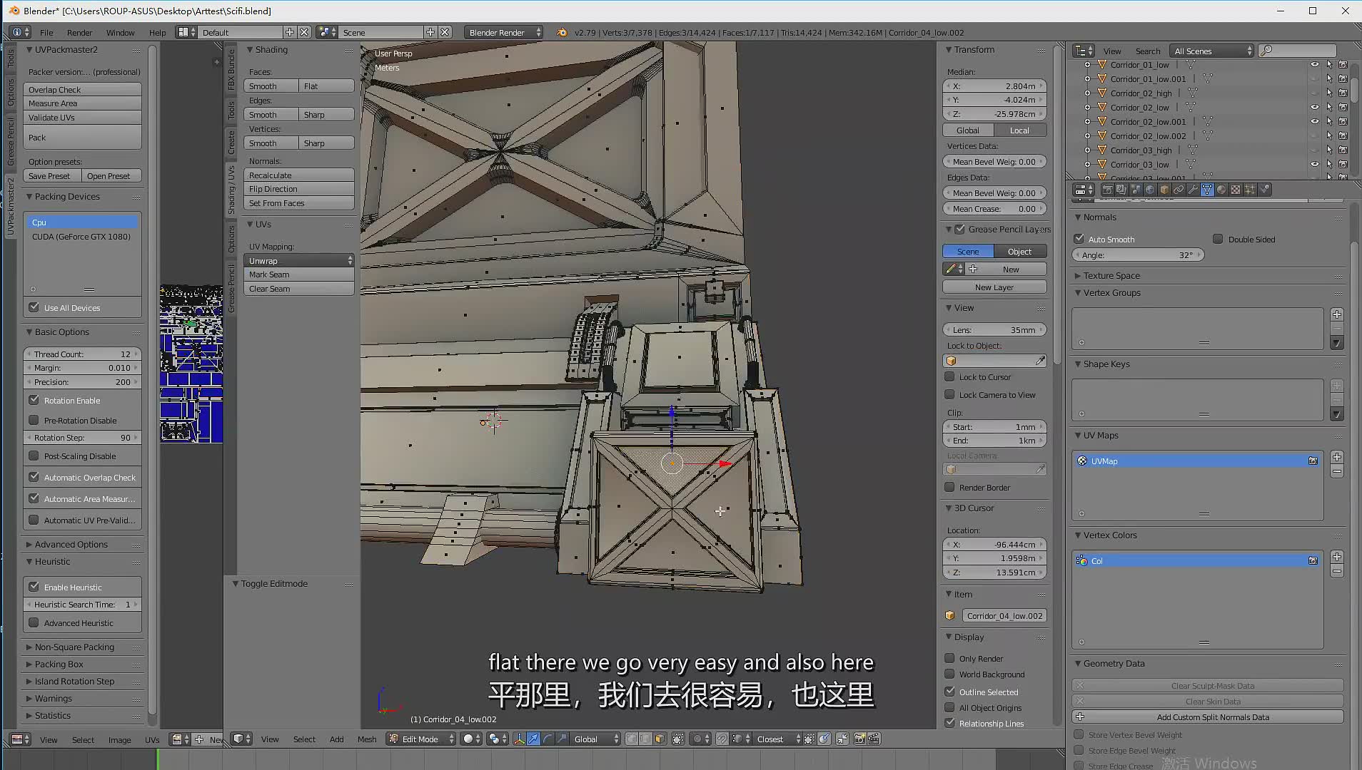Viewport: 1362px width, 770px height.
Task: Toggle the Auto Smooth checkbox
Action: (x=1079, y=239)
